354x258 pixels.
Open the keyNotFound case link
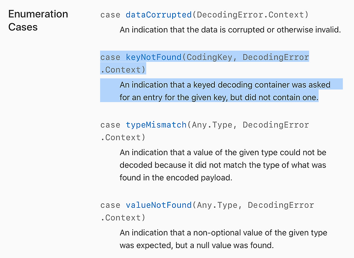153,57
